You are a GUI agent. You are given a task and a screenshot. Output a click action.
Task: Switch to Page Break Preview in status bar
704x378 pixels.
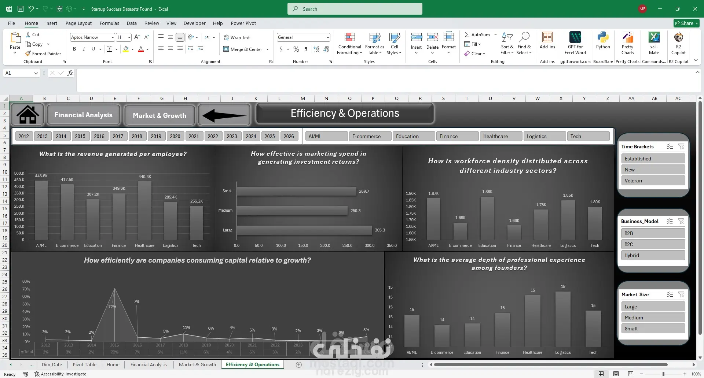(x=631, y=374)
